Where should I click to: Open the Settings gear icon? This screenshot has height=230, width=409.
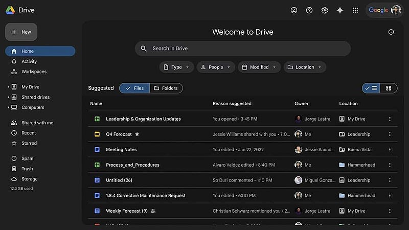[325, 10]
